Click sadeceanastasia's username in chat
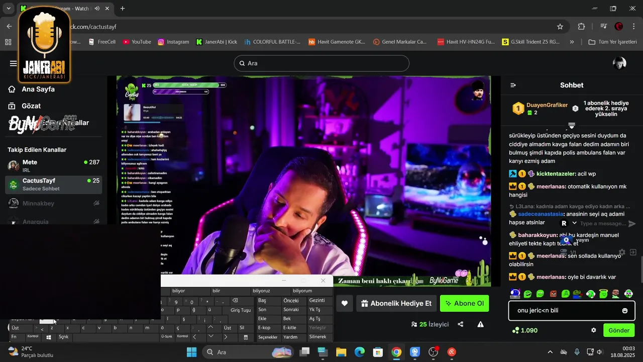This screenshot has width=643, height=362. (x=541, y=214)
